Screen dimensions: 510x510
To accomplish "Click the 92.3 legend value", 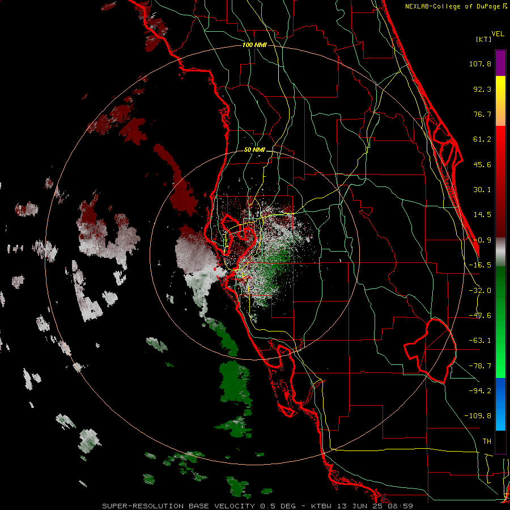I will tap(482, 89).
